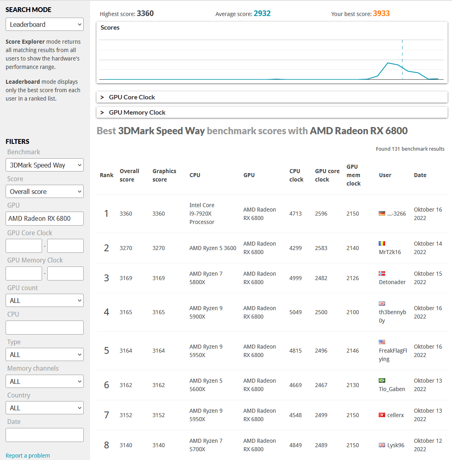Click AMD Ryzen 9 5900X CPU cell
This screenshot has width=452, height=460.
(206, 312)
